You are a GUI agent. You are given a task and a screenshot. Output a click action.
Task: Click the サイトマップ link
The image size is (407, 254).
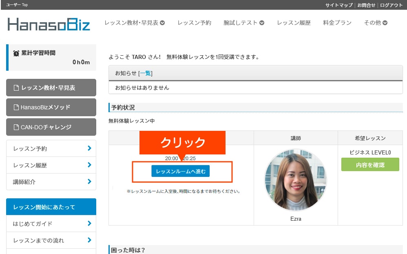point(339,5)
